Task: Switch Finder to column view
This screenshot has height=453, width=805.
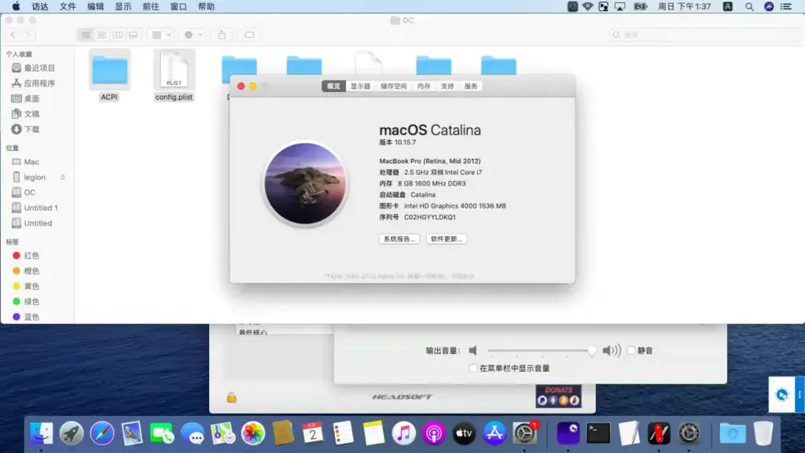Action: pyautogui.click(x=118, y=35)
